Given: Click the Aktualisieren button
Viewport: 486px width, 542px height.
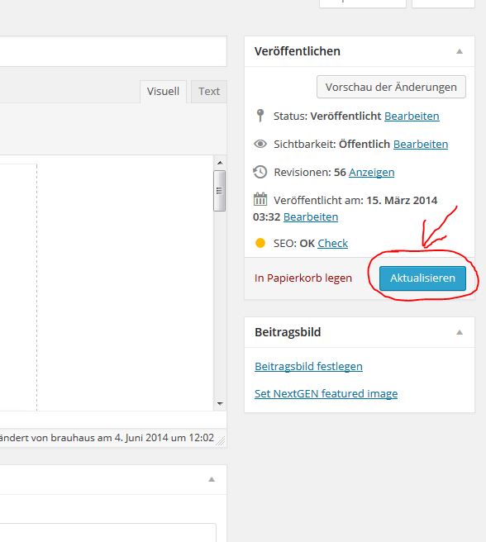Looking at the screenshot, I should click(422, 278).
